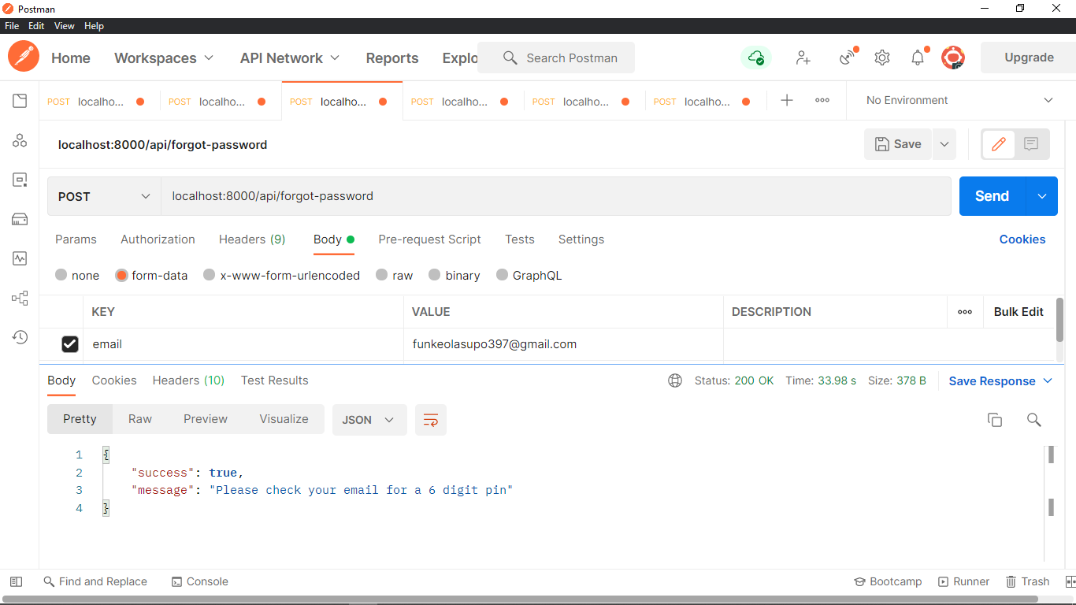Open the APIs sidebar icon
Screen dimensions: 1076x605
coord(20,140)
